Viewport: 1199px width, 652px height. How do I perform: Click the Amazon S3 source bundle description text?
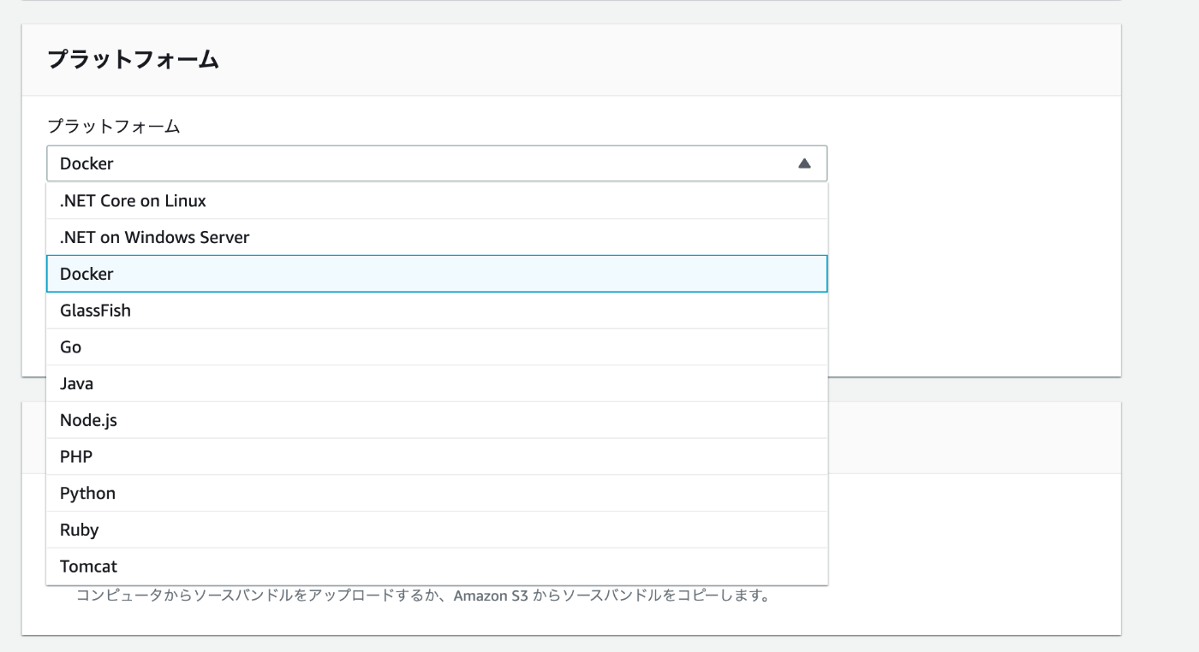pos(423,595)
